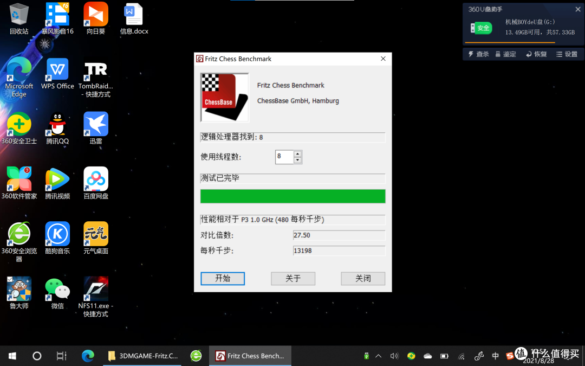Open 迅雷 desktop icon
This screenshot has width=585, height=366.
(x=96, y=129)
